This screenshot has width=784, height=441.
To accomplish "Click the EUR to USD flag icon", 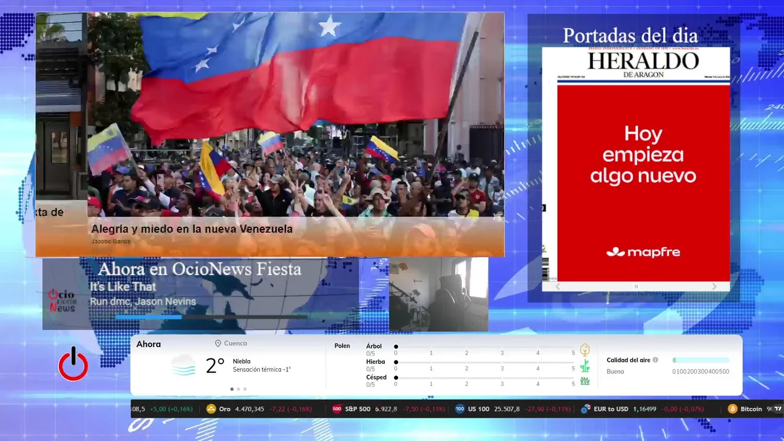I will click(x=586, y=409).
